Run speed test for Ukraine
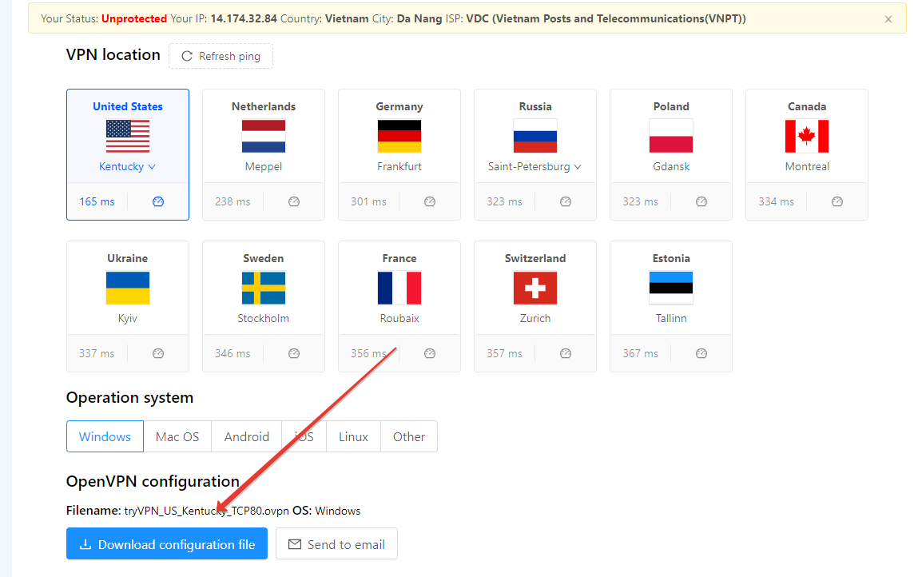This screenshot has height=577, width=914. coord(158,353)
